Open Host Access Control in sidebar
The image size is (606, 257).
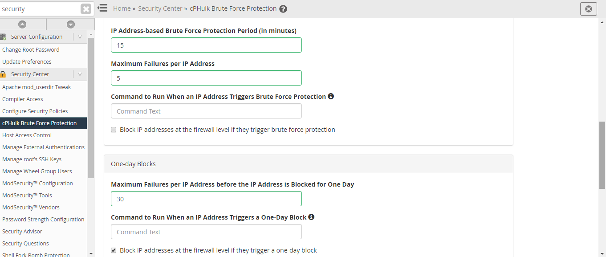pyautogui.click(x=27, y=135)
